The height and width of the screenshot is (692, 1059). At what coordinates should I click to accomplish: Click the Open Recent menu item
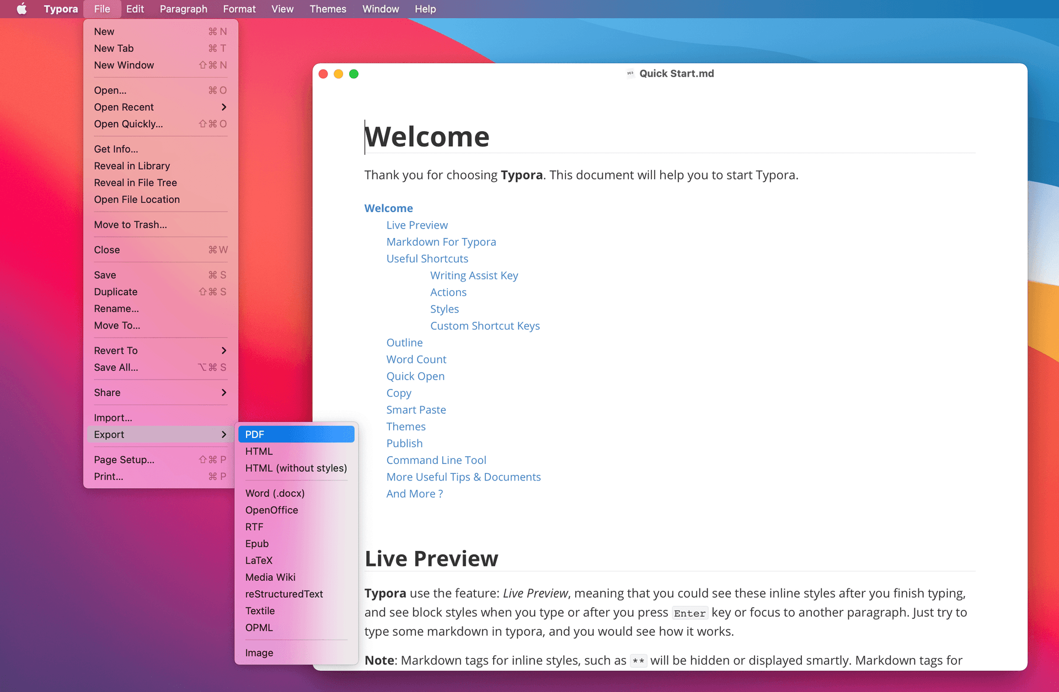124,106
